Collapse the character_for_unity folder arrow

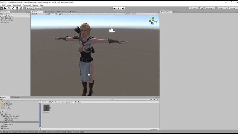(2, 116)
